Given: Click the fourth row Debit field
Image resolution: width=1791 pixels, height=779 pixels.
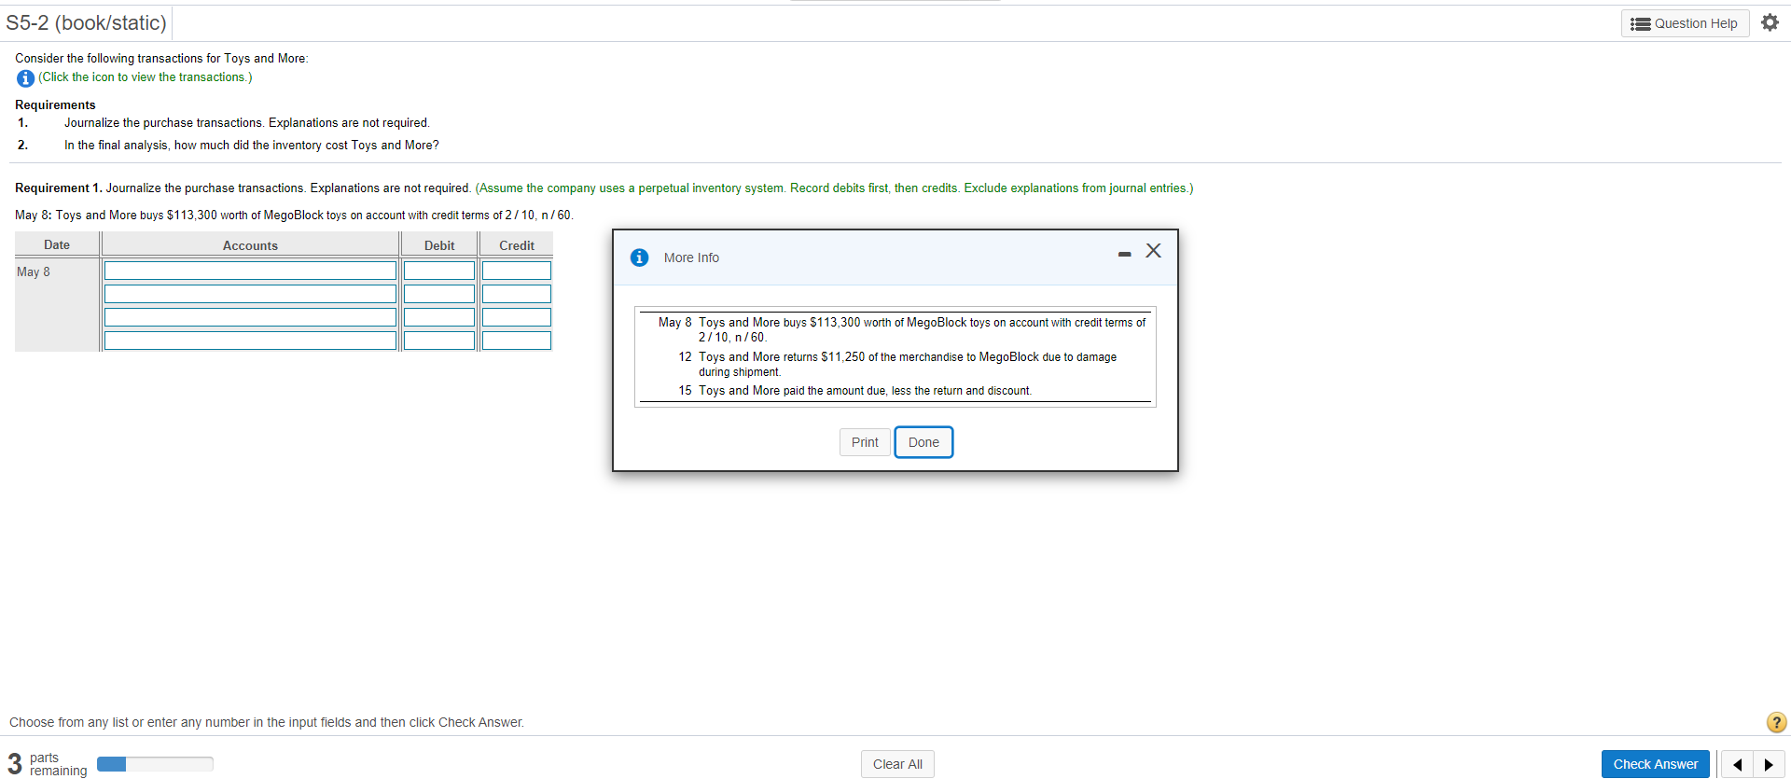Looking at the screenshot, I should [439, 341].
